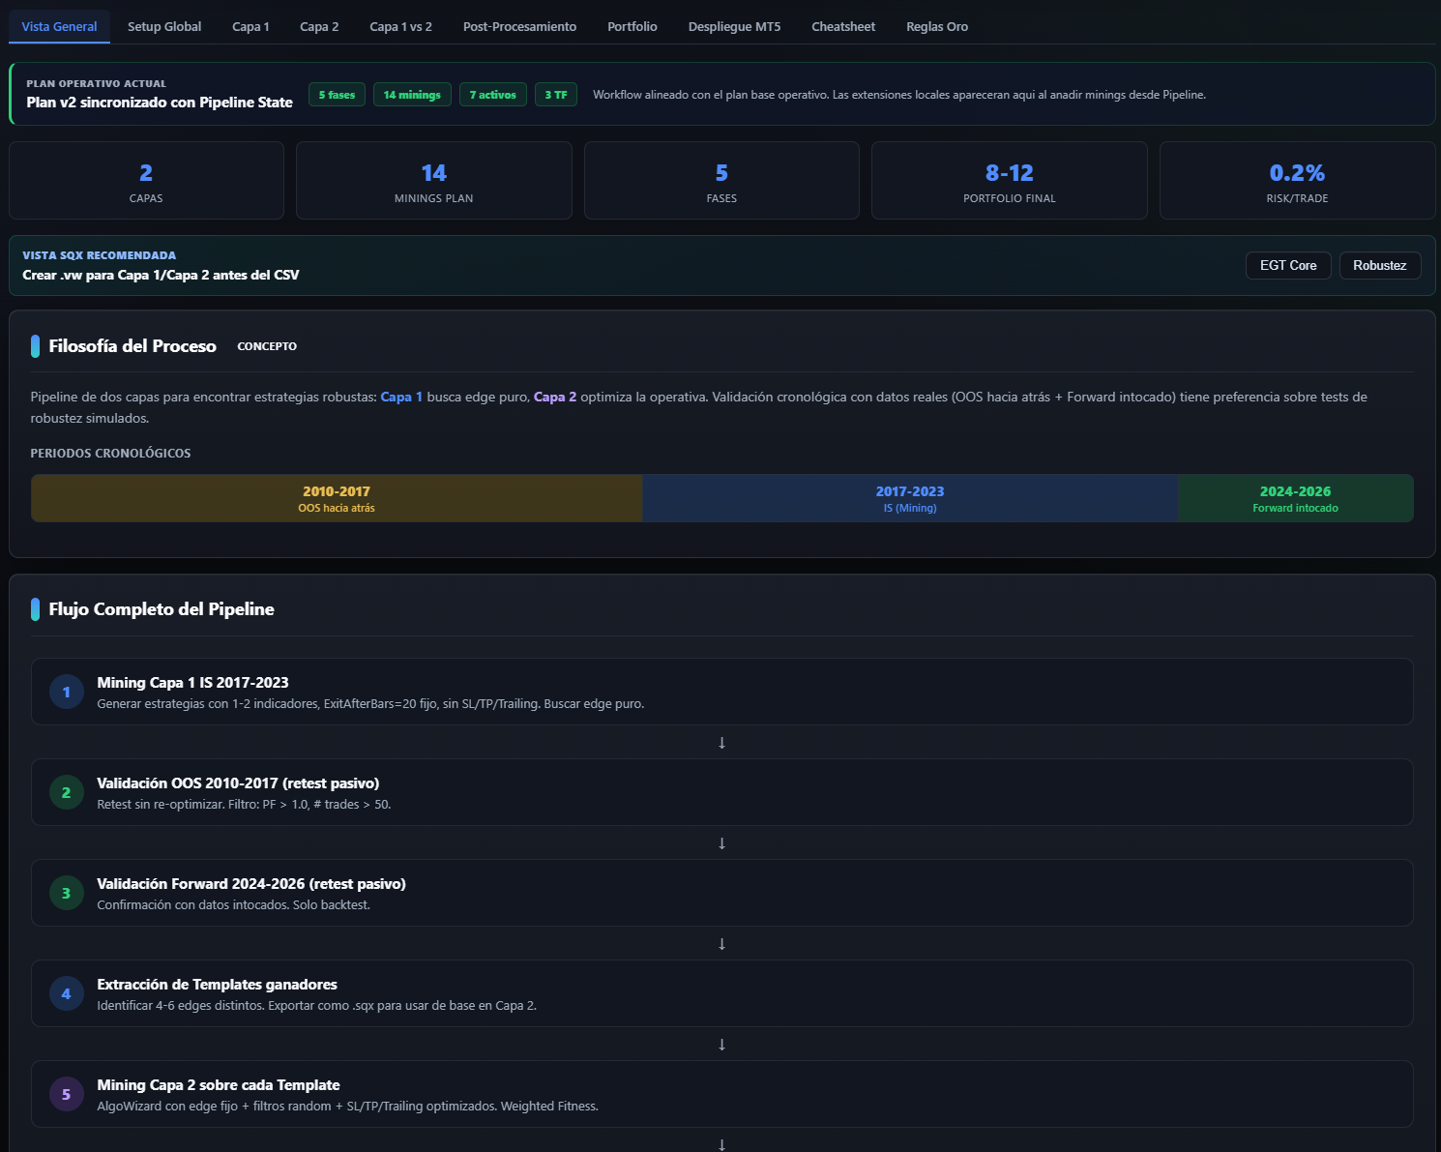
Task: Click step number 4 circle icon
Action: (67, 993)
